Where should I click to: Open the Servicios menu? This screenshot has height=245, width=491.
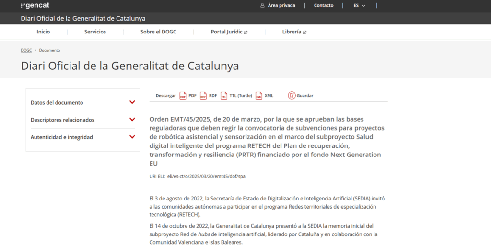[x=95, y=32]
